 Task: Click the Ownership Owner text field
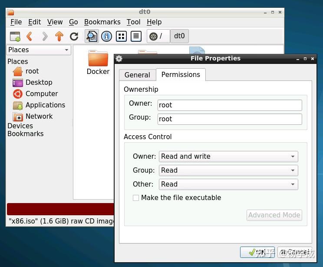230,105
